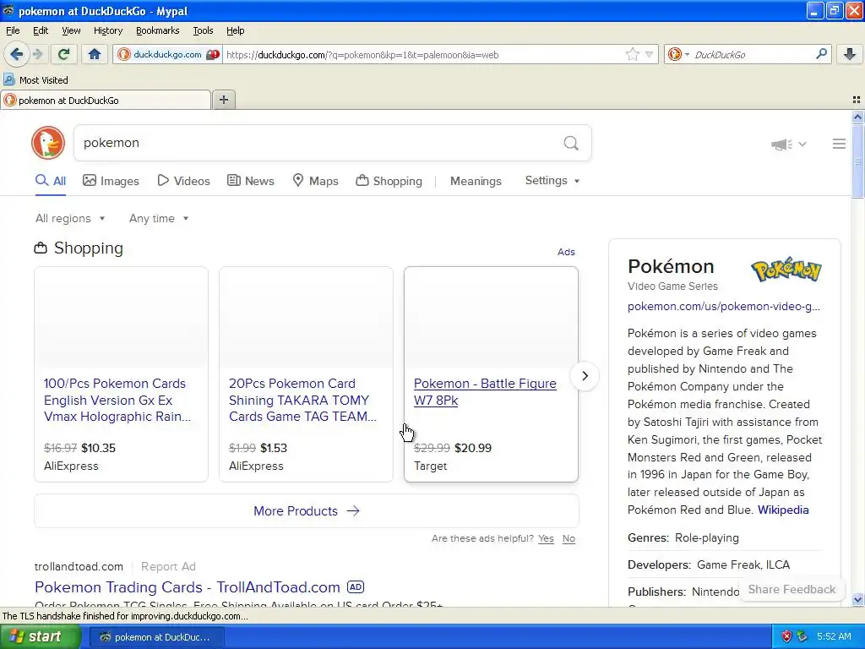Switch to Shopping search results
The width and height of the screenshot is (865, 649).
(x=389, y=181)
